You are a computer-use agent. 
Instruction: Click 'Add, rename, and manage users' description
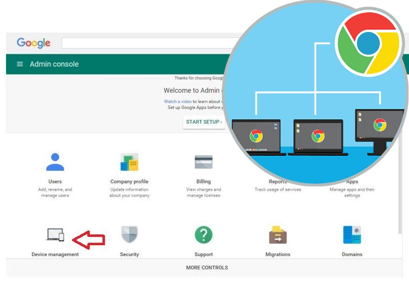(x=55, y=193)
